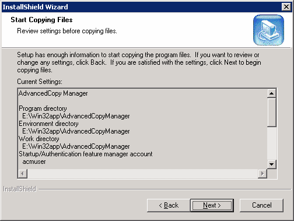Click the Work directory path line

(76, 146)
